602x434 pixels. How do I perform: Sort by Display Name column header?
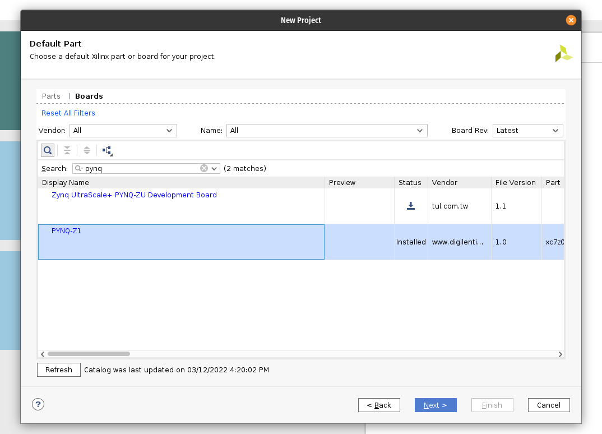coord(181,182)
